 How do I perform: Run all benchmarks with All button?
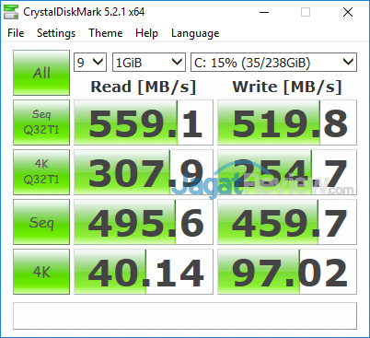(41, 73)
